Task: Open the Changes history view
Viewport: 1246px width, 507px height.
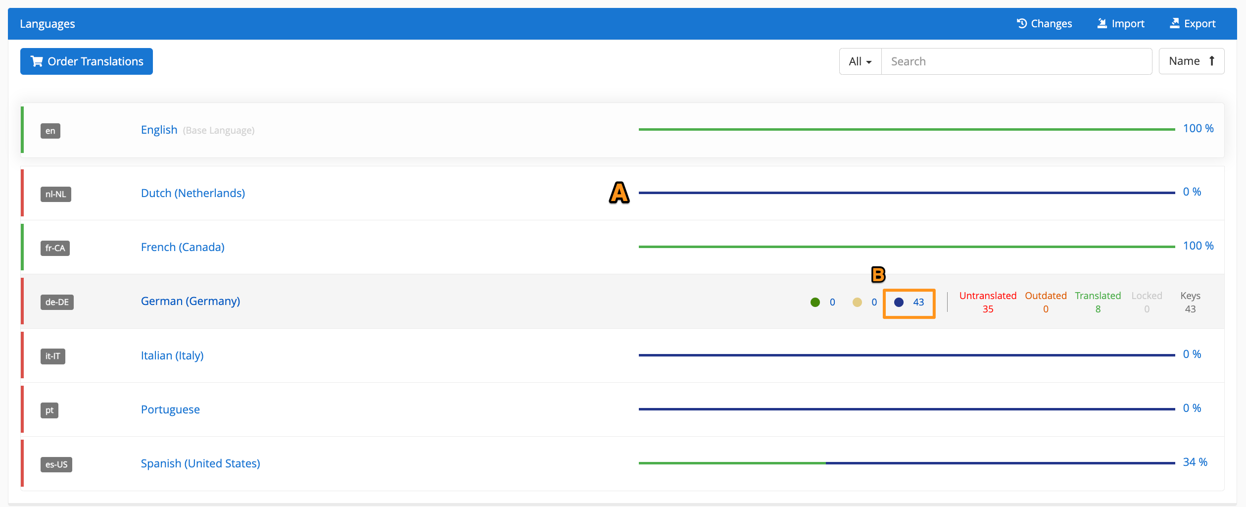Action: 1044,24
